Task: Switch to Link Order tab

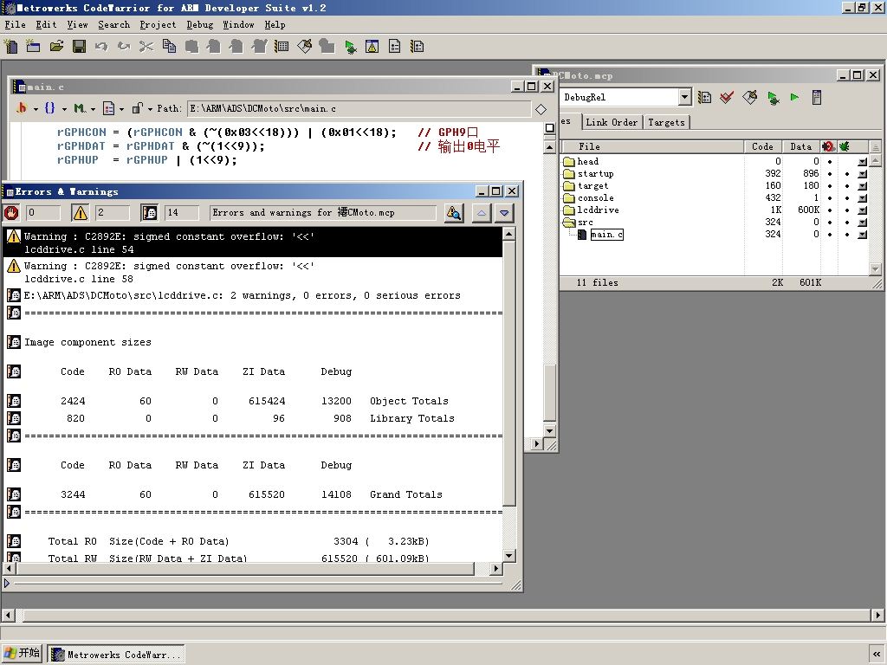Action: coord(612,122)
